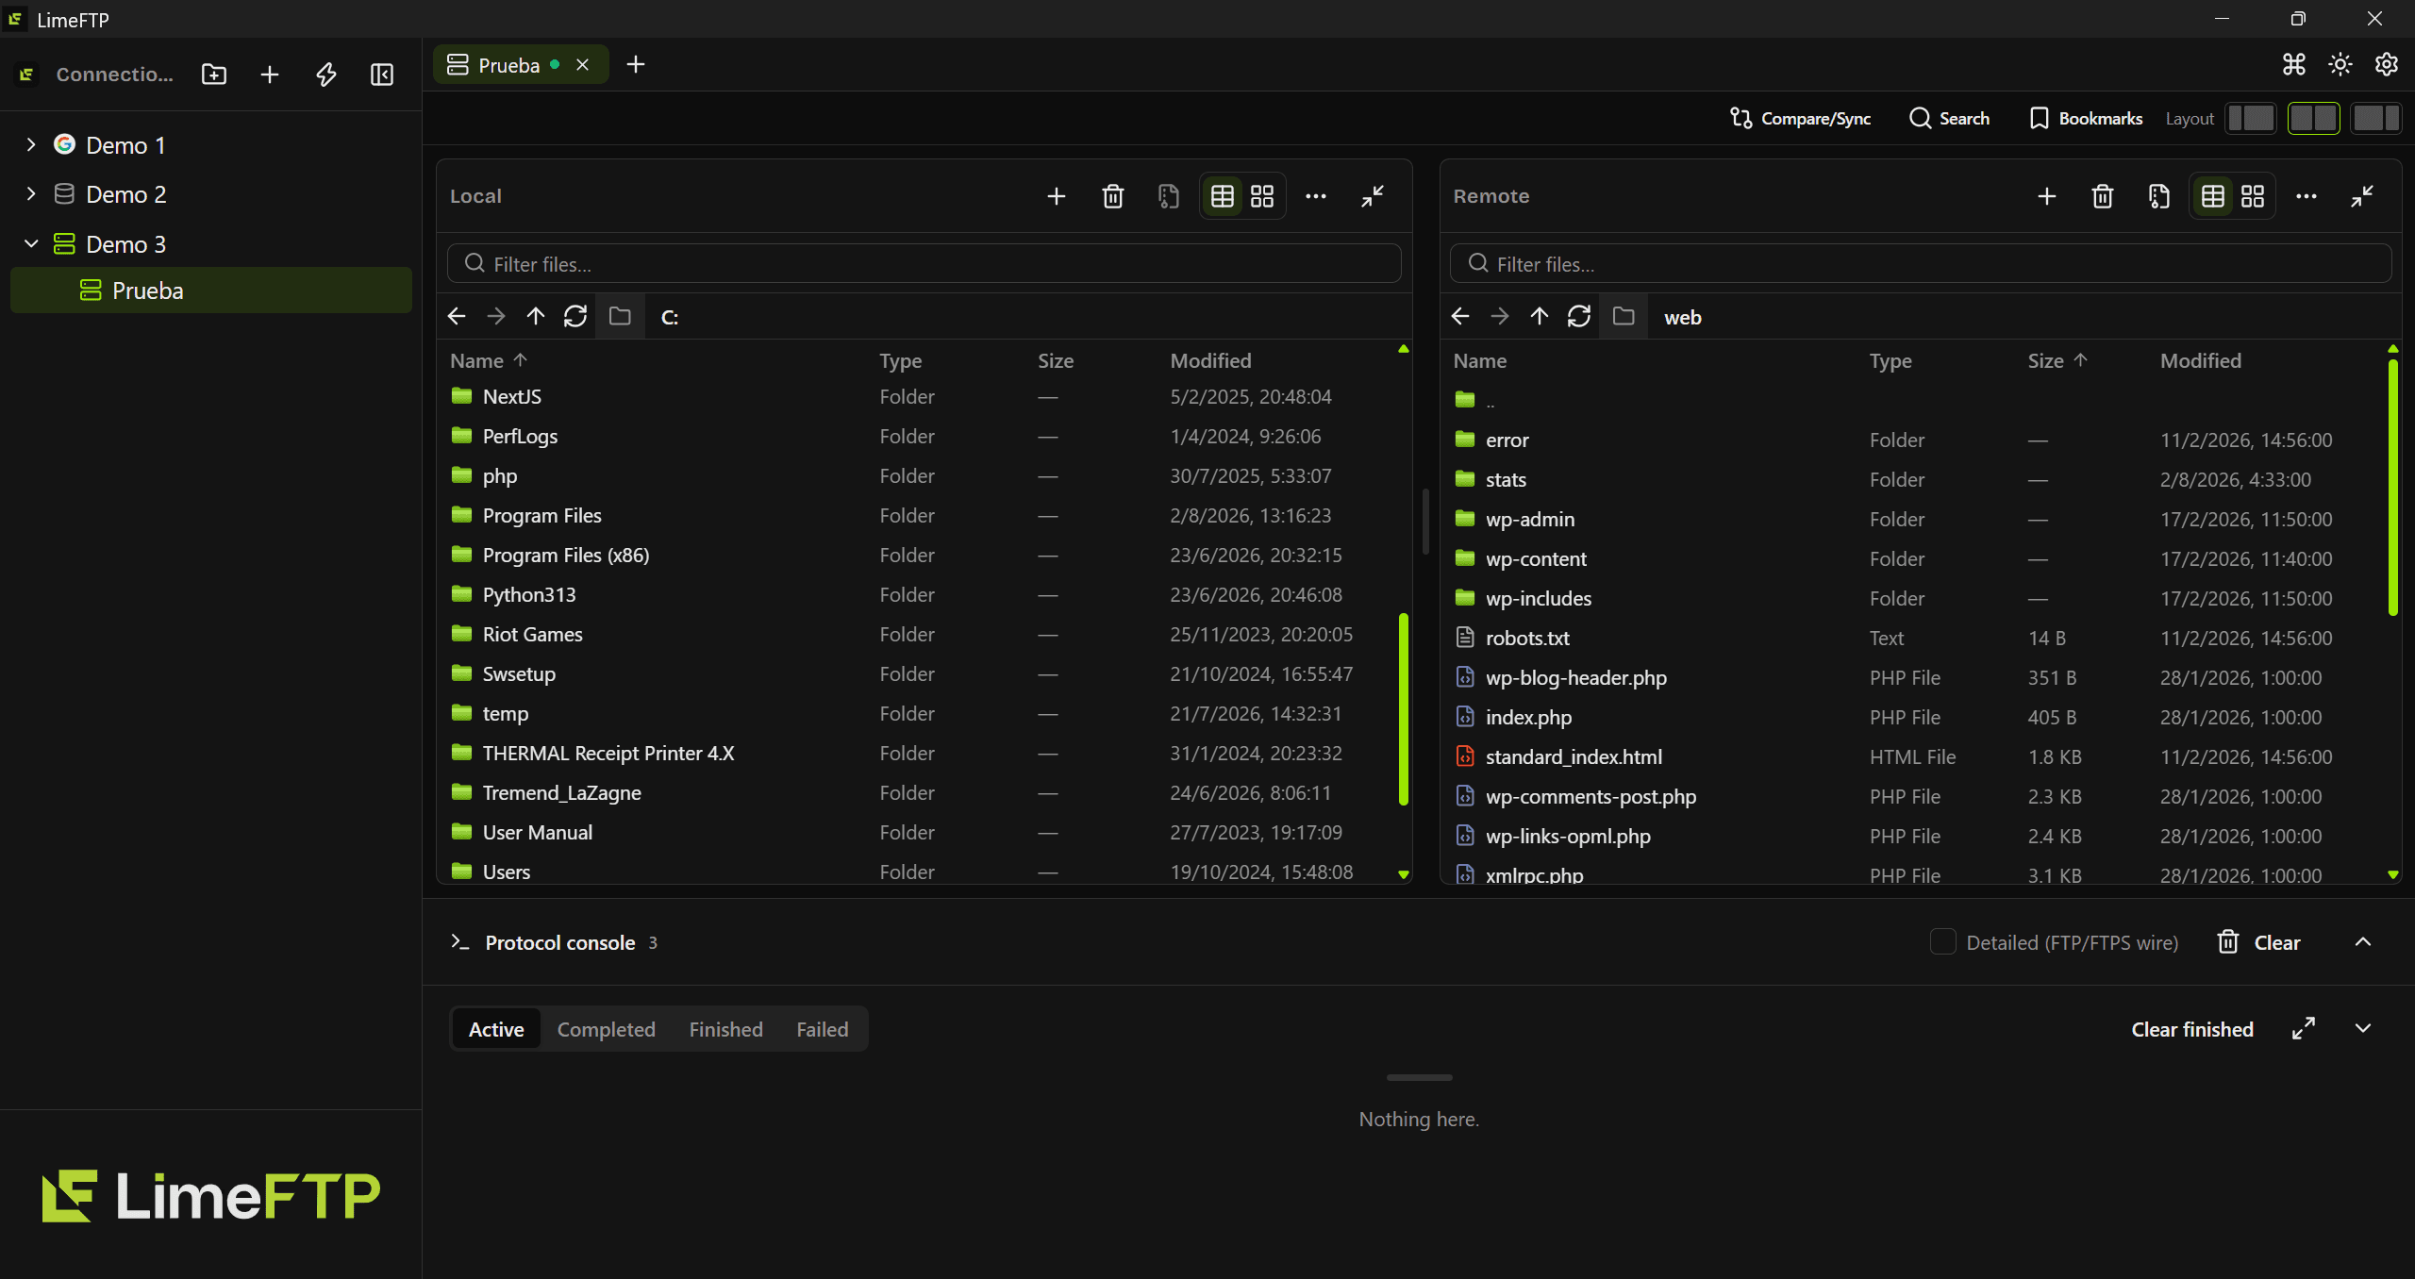Click the transfers panel drag handle bar
Screen dimensions: 2415x1279
1419,1077
